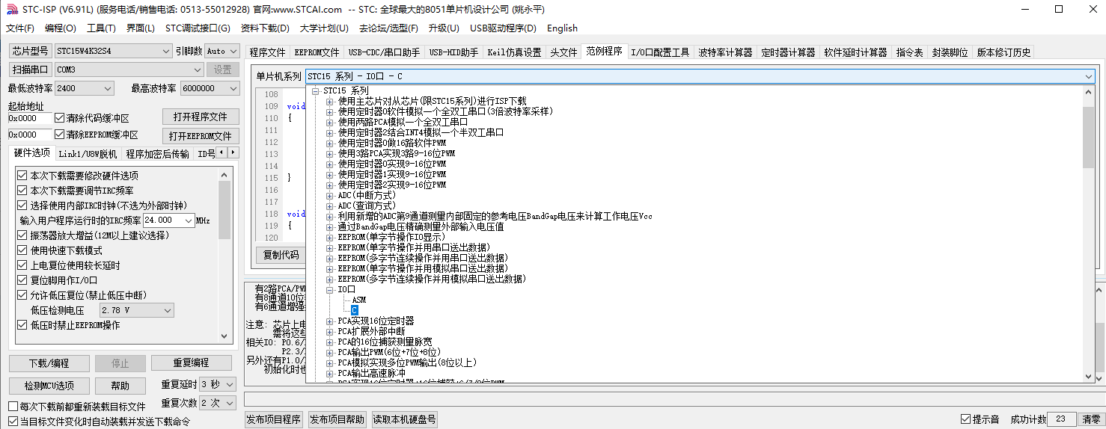Collapse the IO口 tree node
This screenshot has height=429, width=1106.
point(329,289)
